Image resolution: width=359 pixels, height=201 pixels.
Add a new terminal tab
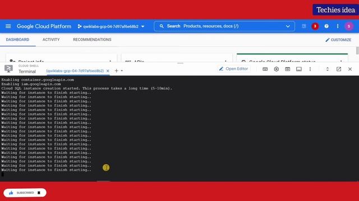(116, 71)
